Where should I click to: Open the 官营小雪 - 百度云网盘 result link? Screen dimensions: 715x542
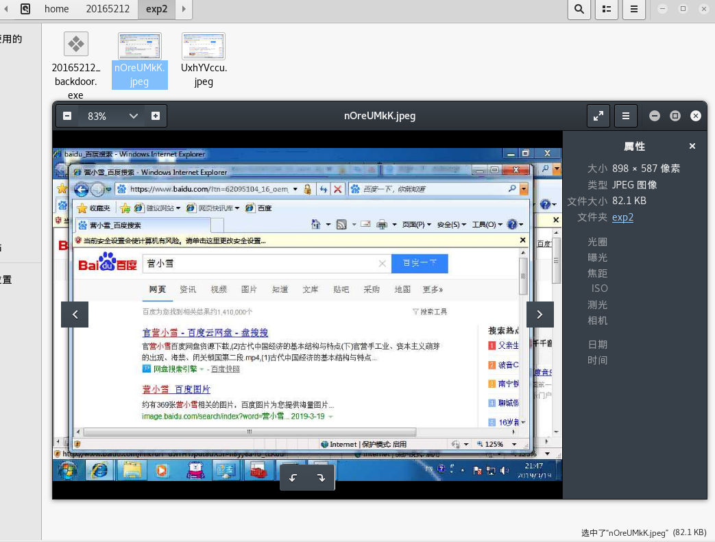(x=205, y=333)
